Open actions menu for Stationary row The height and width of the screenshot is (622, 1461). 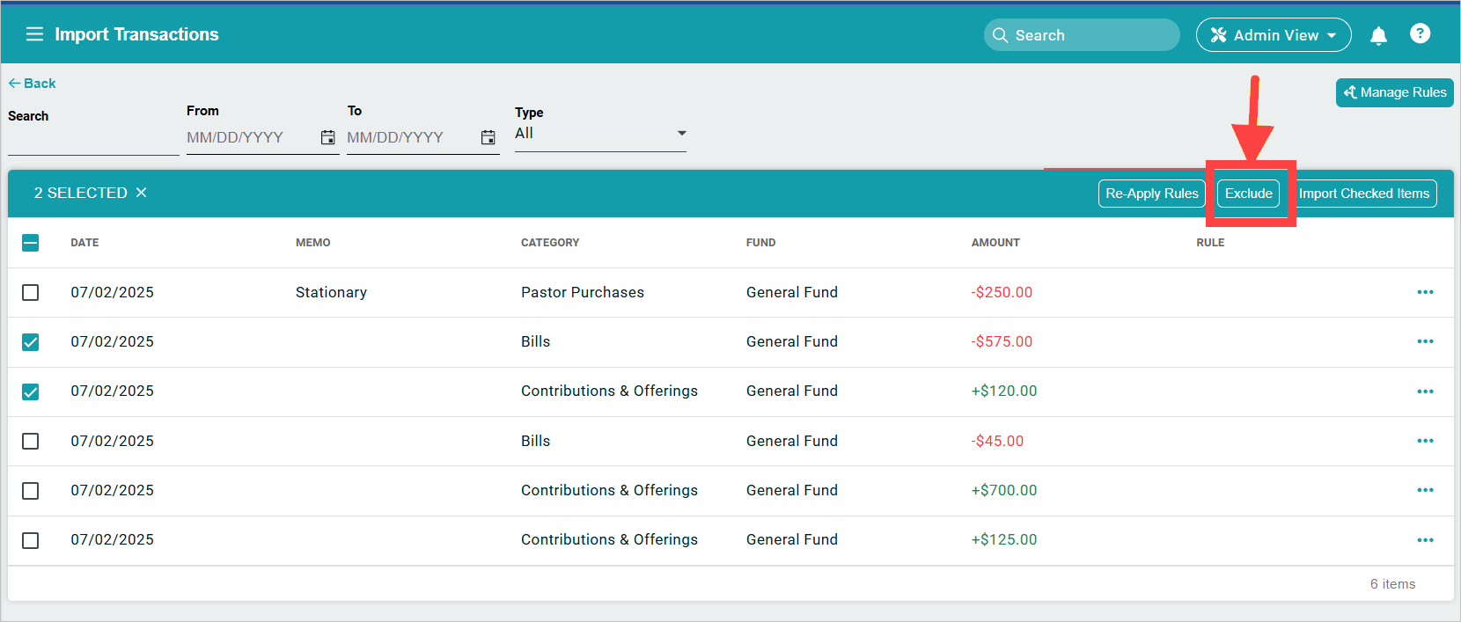[x=1425, y=292]
